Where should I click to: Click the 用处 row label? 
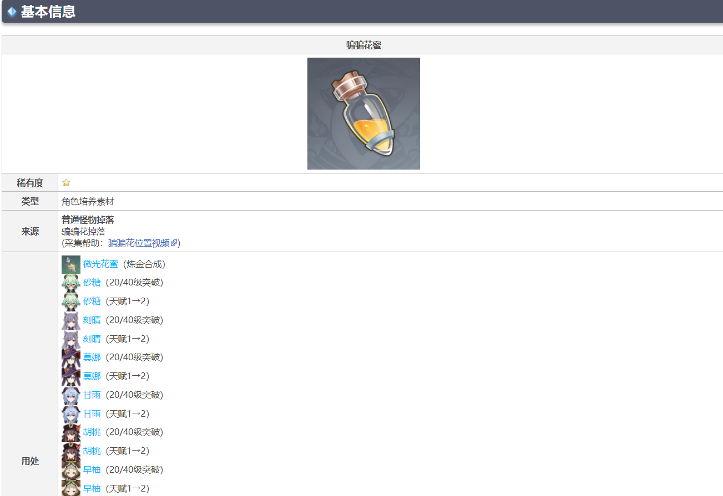(x=30, y=461)
